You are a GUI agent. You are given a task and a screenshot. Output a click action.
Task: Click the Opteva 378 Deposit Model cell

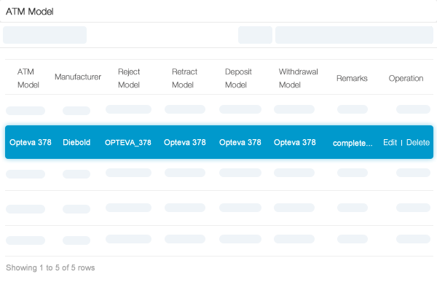click(x=240, y=143)
